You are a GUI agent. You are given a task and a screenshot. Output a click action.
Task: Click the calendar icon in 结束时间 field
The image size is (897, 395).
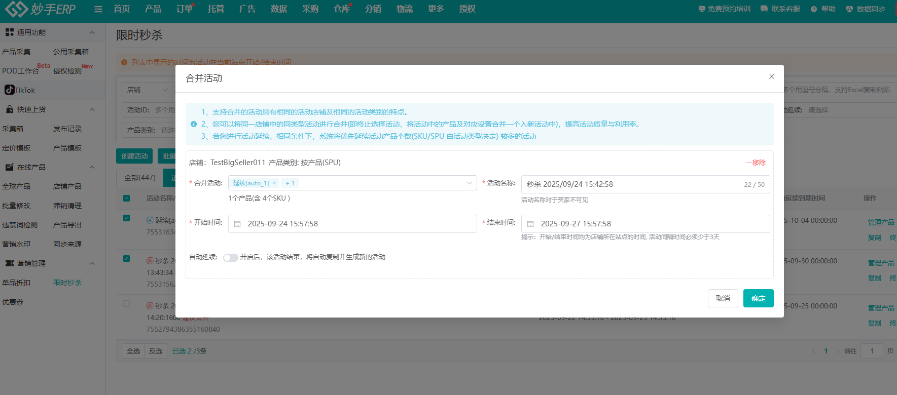click(530, 224)
